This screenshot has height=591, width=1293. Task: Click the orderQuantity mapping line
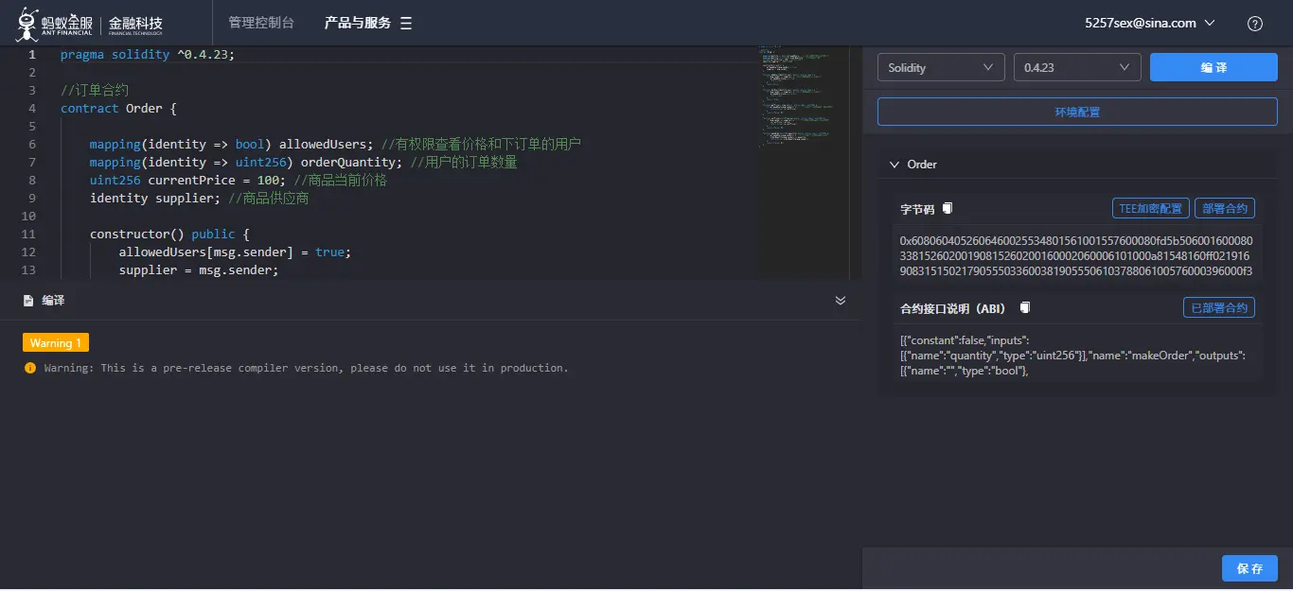click(303, 163)
